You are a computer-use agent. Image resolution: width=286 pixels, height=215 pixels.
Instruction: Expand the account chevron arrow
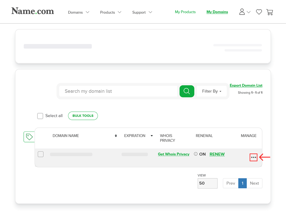pyautogui.click(x=249, y=12)
